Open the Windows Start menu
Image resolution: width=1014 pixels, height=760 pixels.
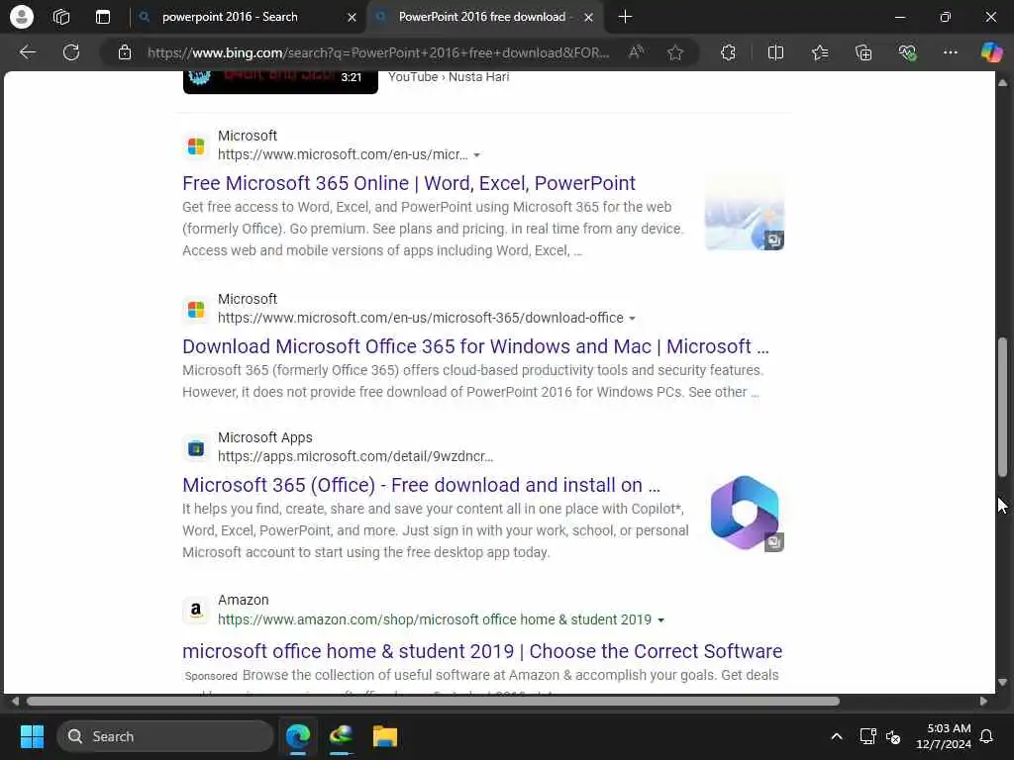[32, 736]
